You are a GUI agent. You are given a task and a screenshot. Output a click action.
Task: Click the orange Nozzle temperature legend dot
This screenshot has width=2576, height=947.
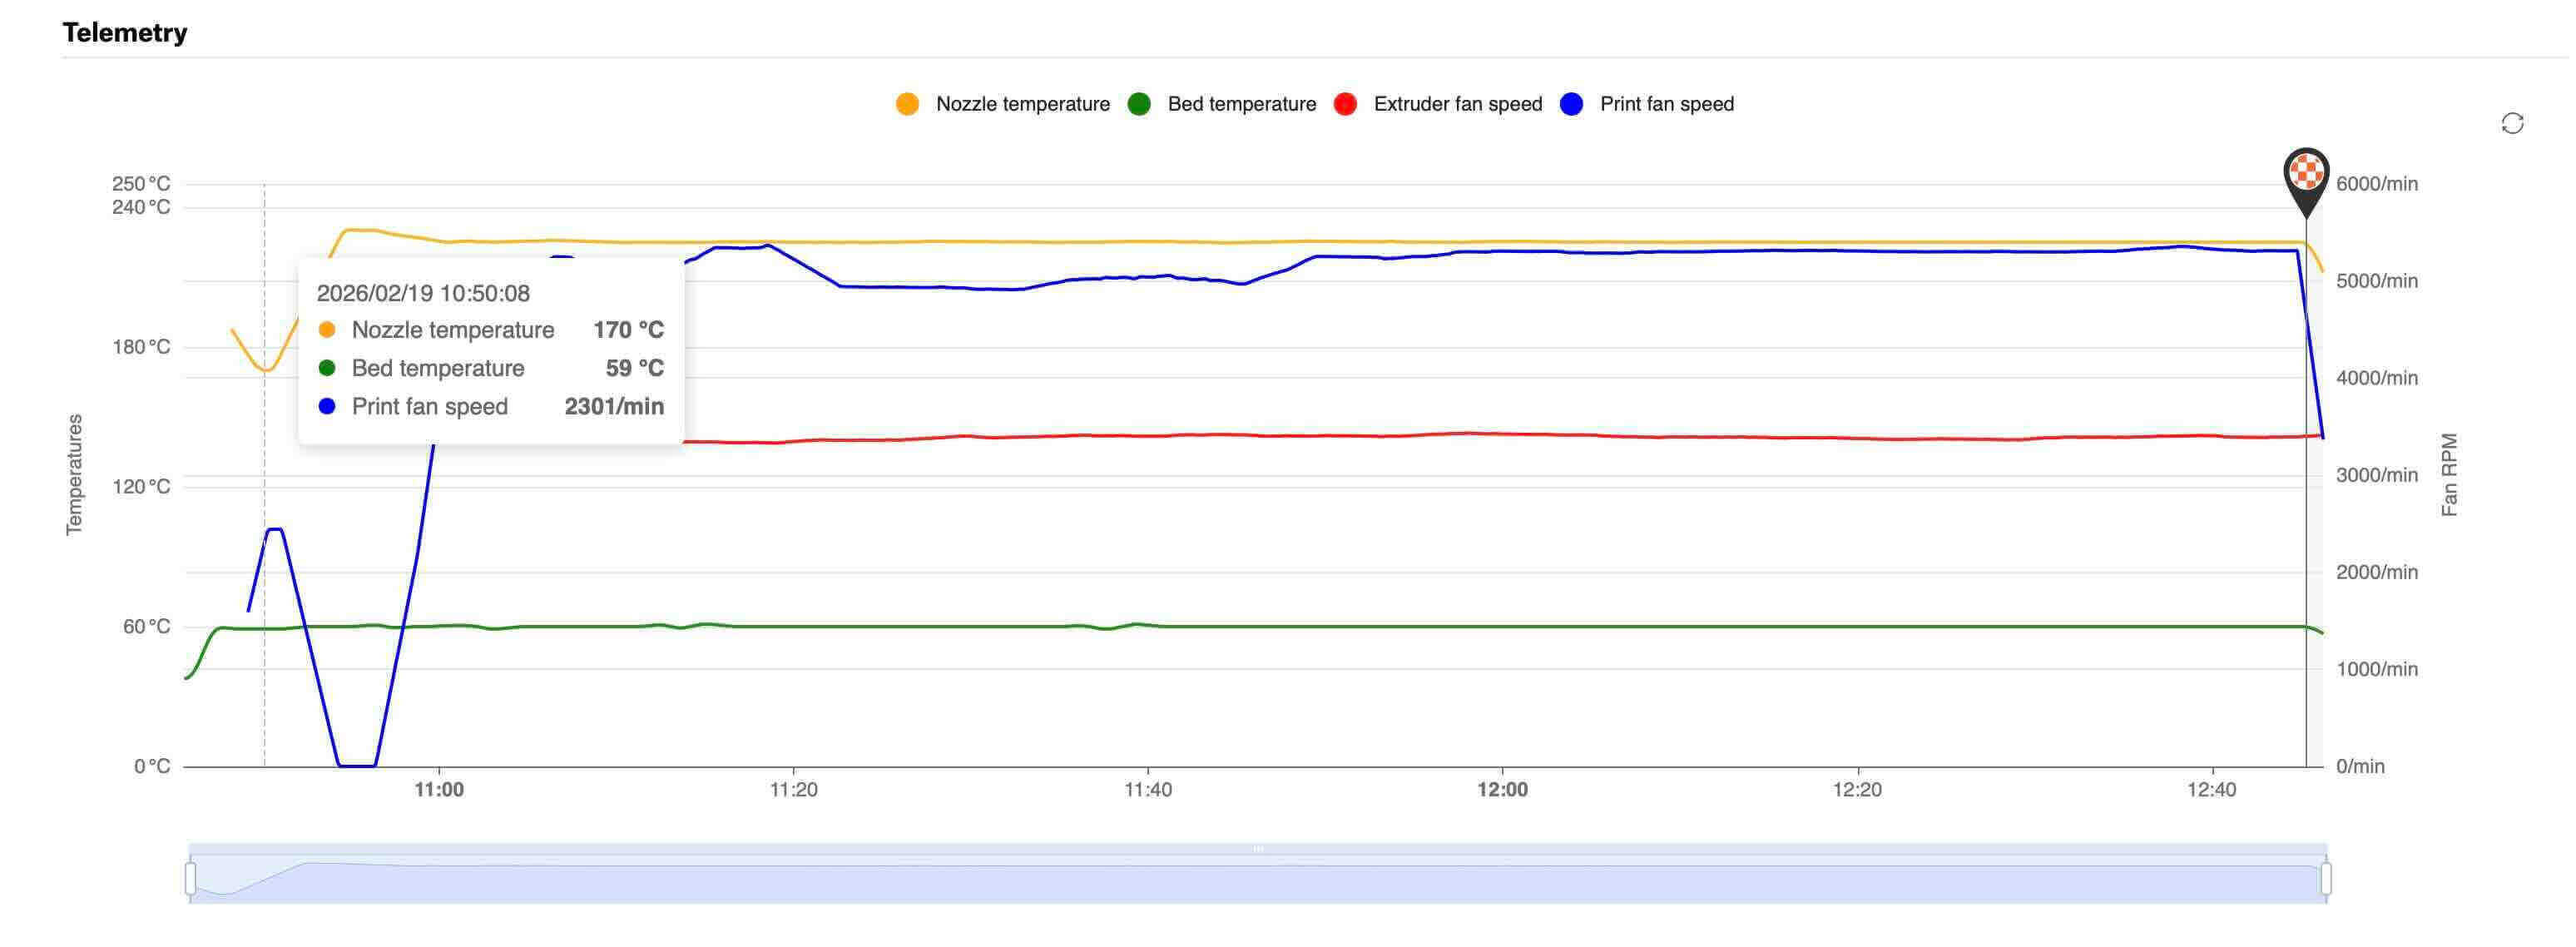[x=908, y=103]
